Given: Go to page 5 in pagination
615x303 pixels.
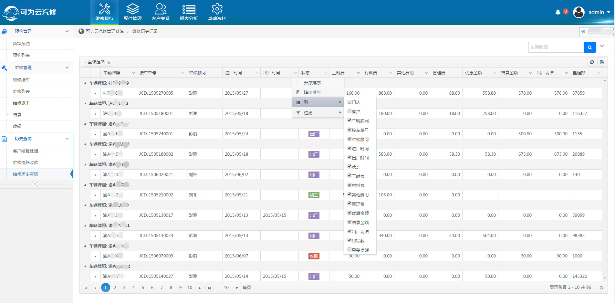Looking at the screenshot, I should pyautogui.click(x=143, y=287).
